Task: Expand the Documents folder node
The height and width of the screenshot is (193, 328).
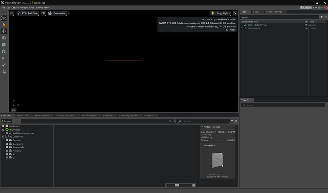Action: (x=7, y=144)
